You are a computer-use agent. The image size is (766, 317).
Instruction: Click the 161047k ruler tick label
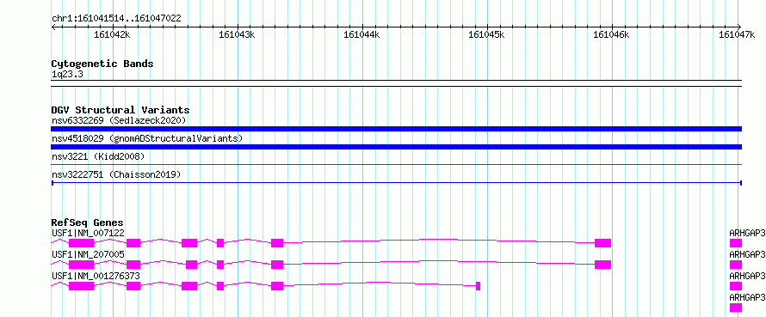tap(737, 34)
